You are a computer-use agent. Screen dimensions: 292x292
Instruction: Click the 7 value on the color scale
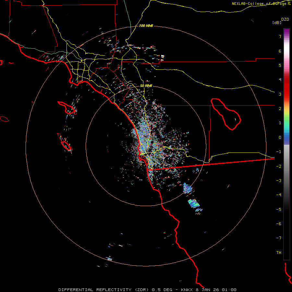click(280, 36)
